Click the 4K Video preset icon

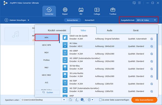65,45
